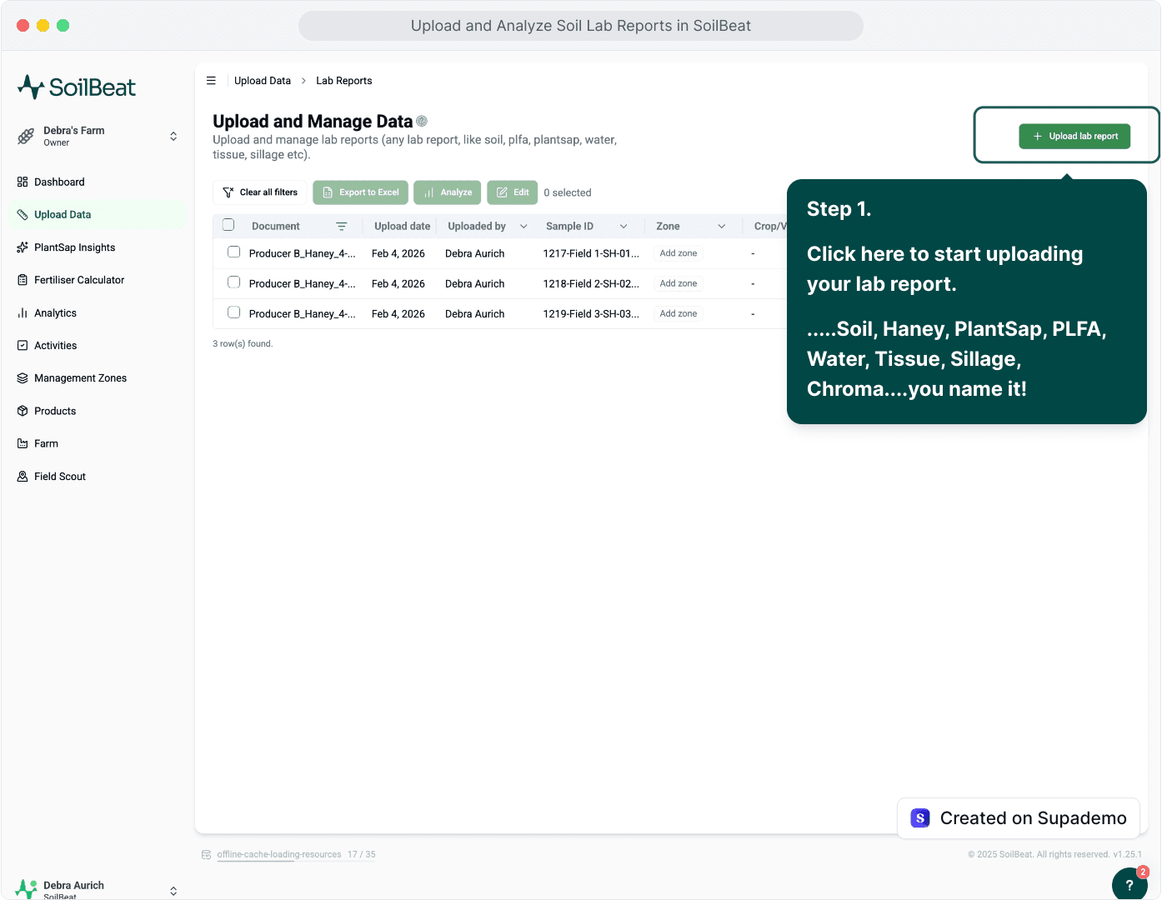Open Activities page

coord(98,346)
